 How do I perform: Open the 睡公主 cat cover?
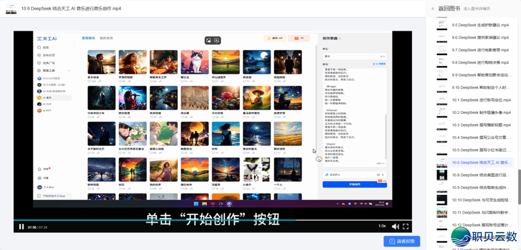pyautogui.click(x=195, y=62)
